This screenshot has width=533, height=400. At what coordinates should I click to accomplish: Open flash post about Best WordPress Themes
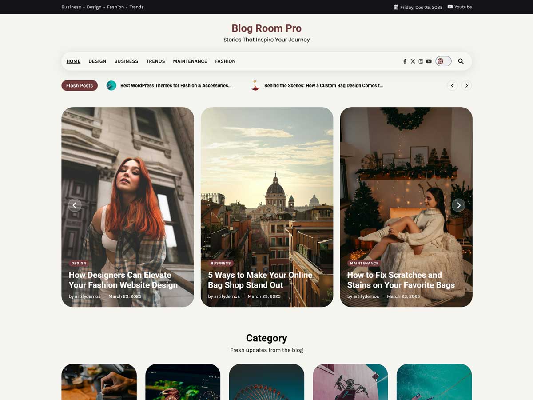[x=176, y=85]
